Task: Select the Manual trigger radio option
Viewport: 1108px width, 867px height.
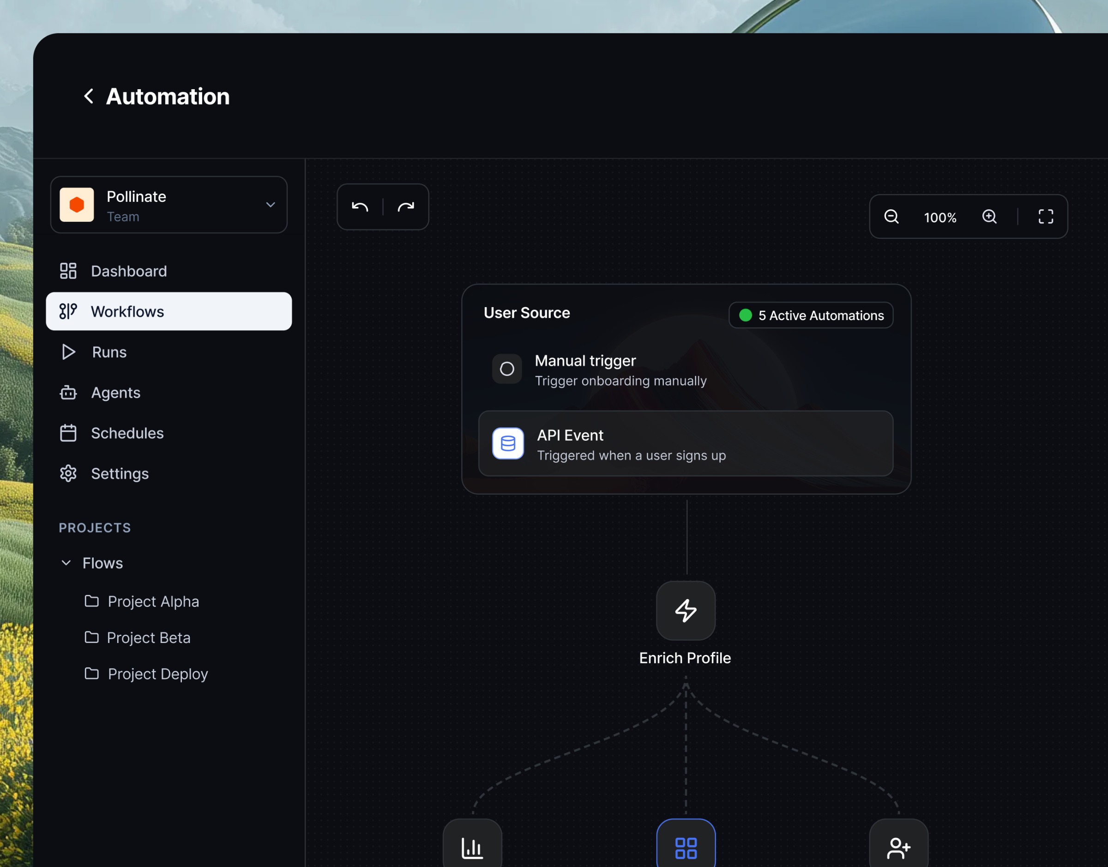Action: tap(507, 369)
